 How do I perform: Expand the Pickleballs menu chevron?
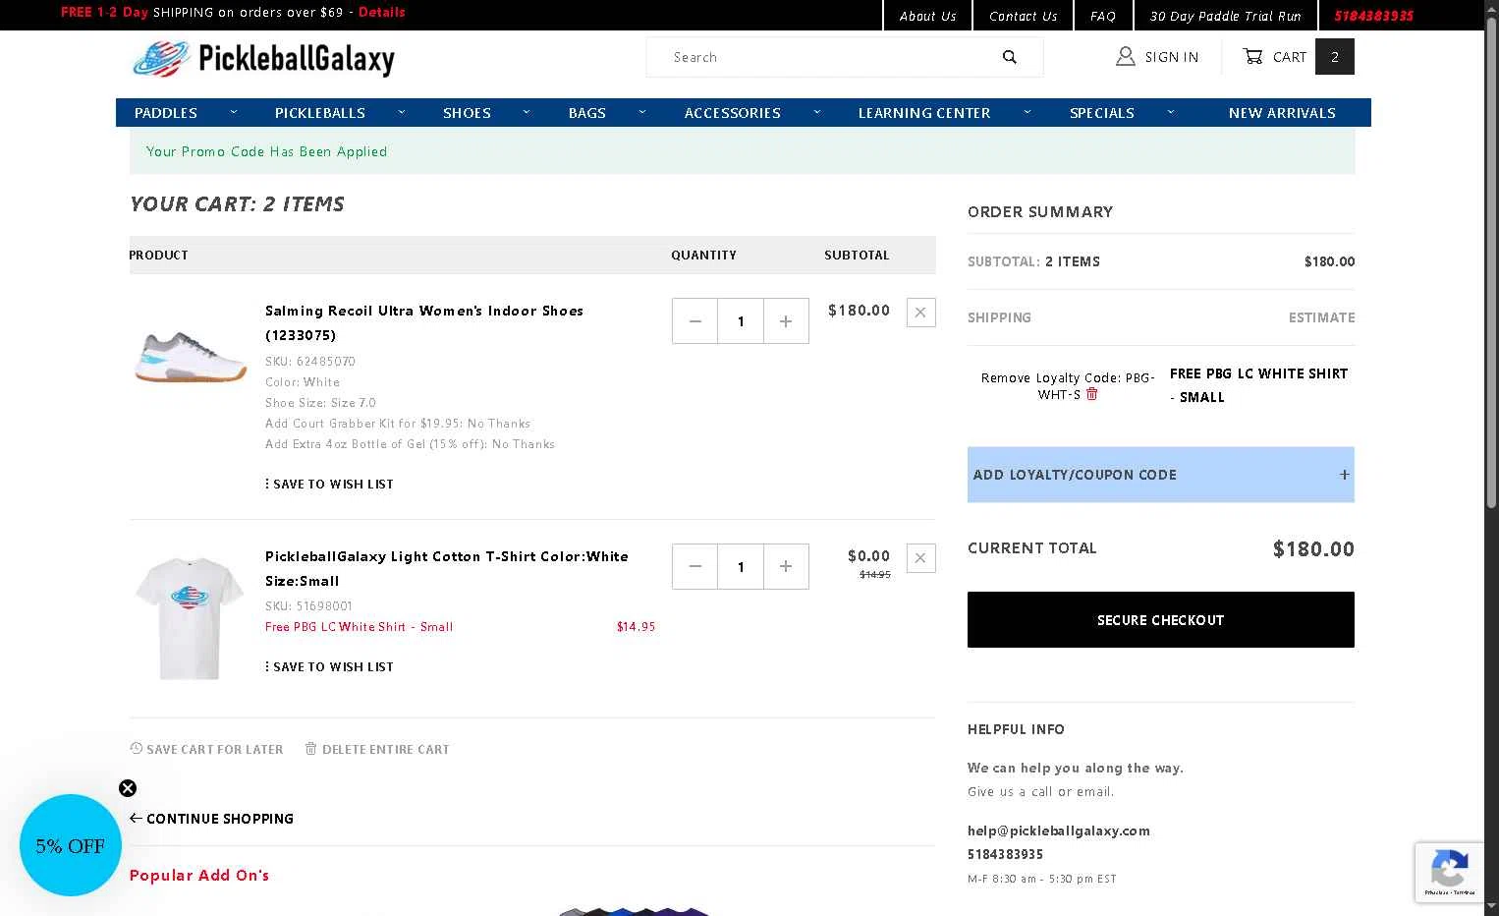tap(402, 112)
